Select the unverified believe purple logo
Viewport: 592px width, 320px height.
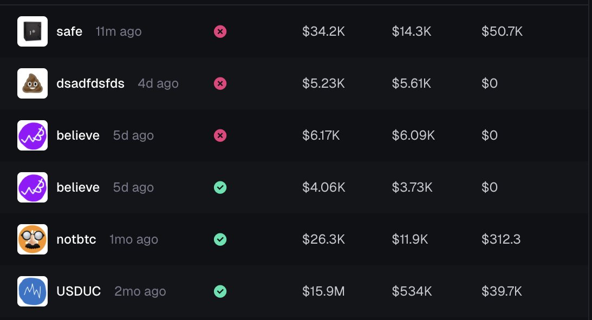click(32, 135)
